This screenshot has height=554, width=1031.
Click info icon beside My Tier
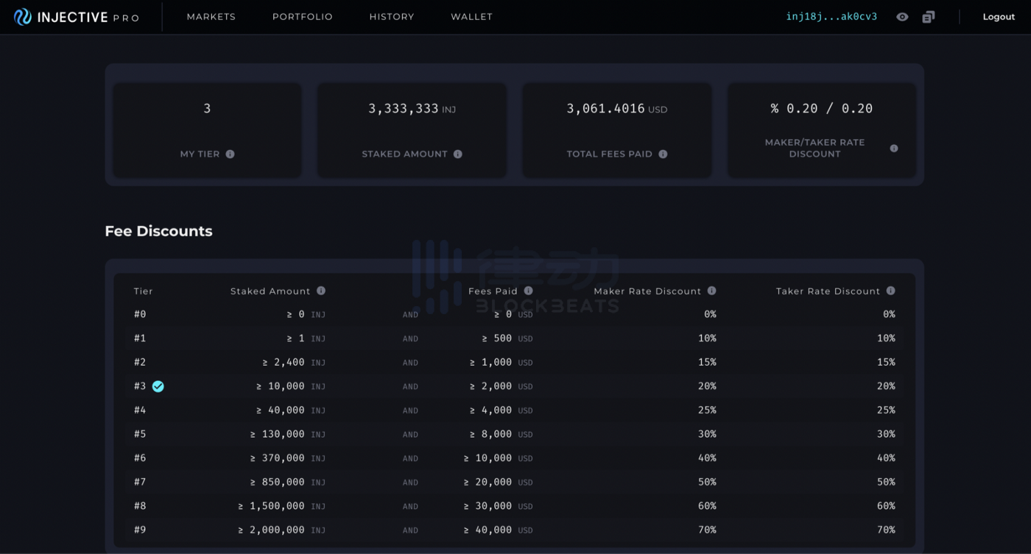(x=230, y=154)
